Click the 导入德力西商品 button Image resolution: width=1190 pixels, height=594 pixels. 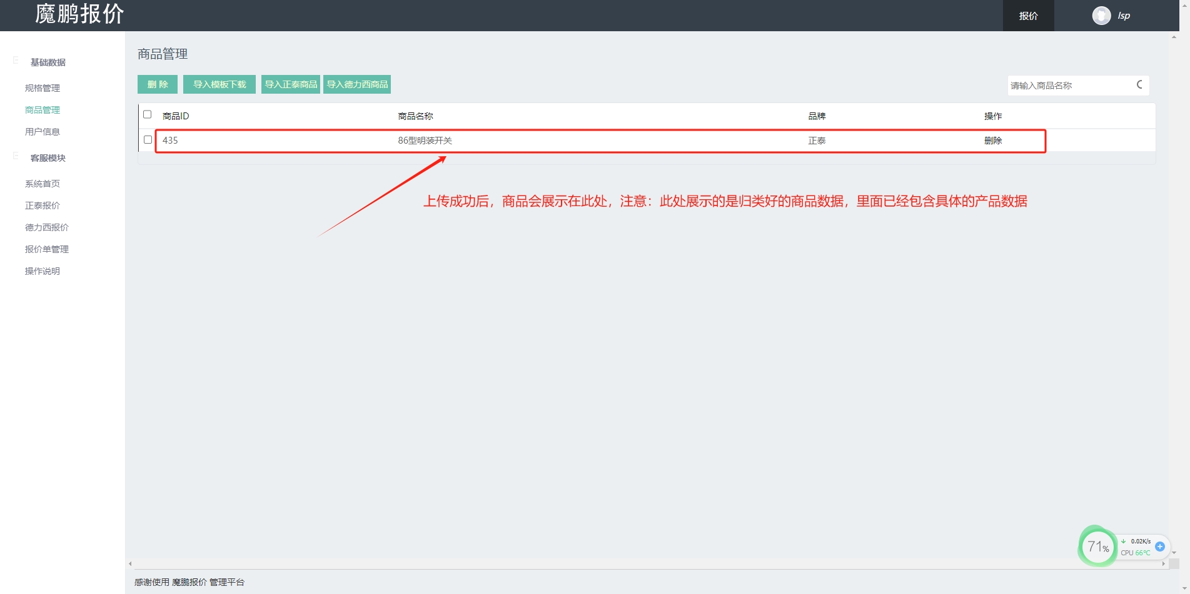click(357, 84)
